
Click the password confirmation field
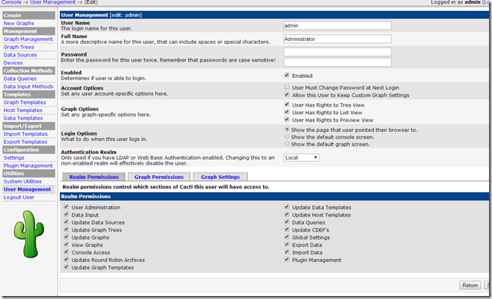[337, 62]
